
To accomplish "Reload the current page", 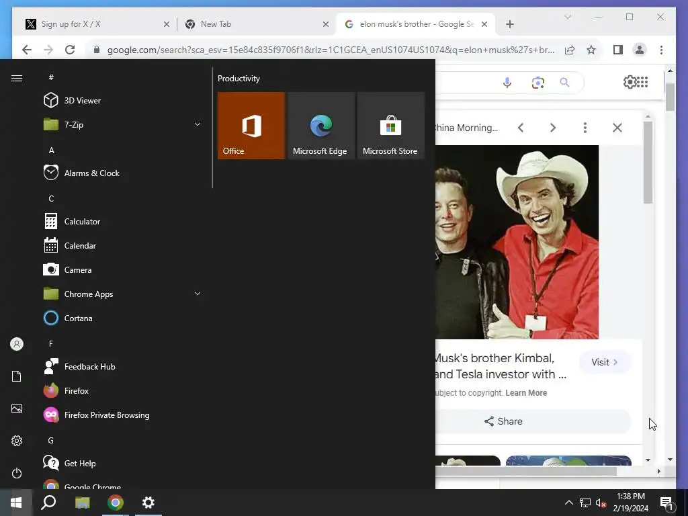I will [70, 50].
